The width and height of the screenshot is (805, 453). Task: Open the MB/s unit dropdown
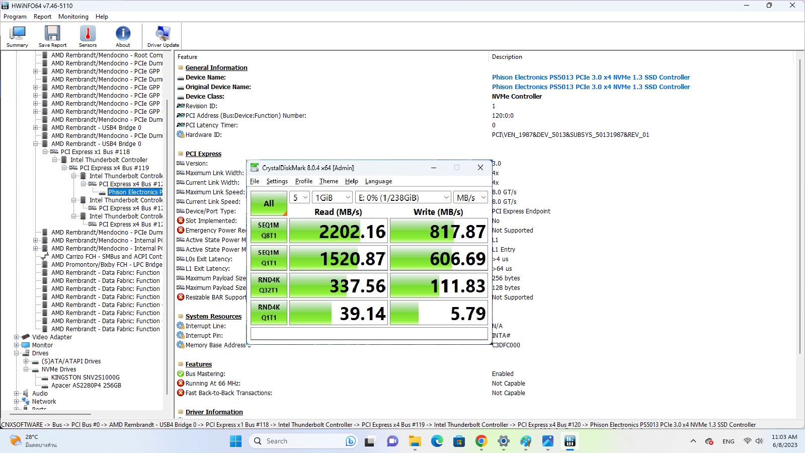(470, 198)
